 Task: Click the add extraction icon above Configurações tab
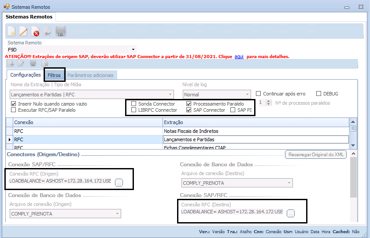click(x=11, y=64)
